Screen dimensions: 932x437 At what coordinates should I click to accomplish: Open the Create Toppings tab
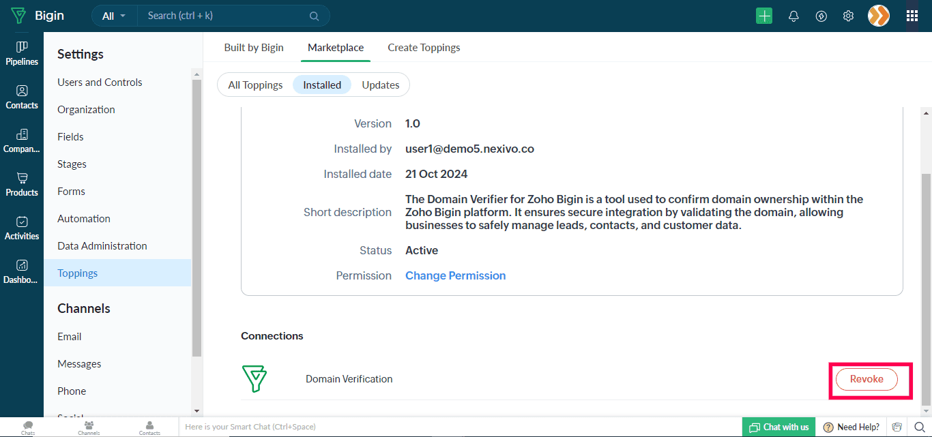424,48
